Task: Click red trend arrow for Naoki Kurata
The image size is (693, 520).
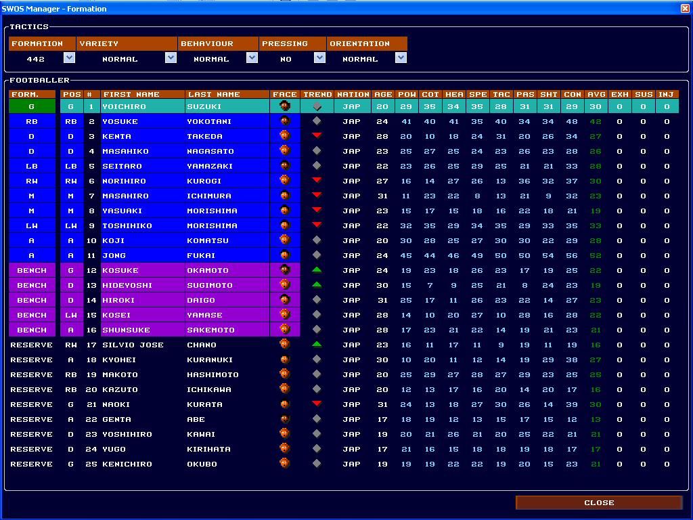Action: click(x=317, y=404)
